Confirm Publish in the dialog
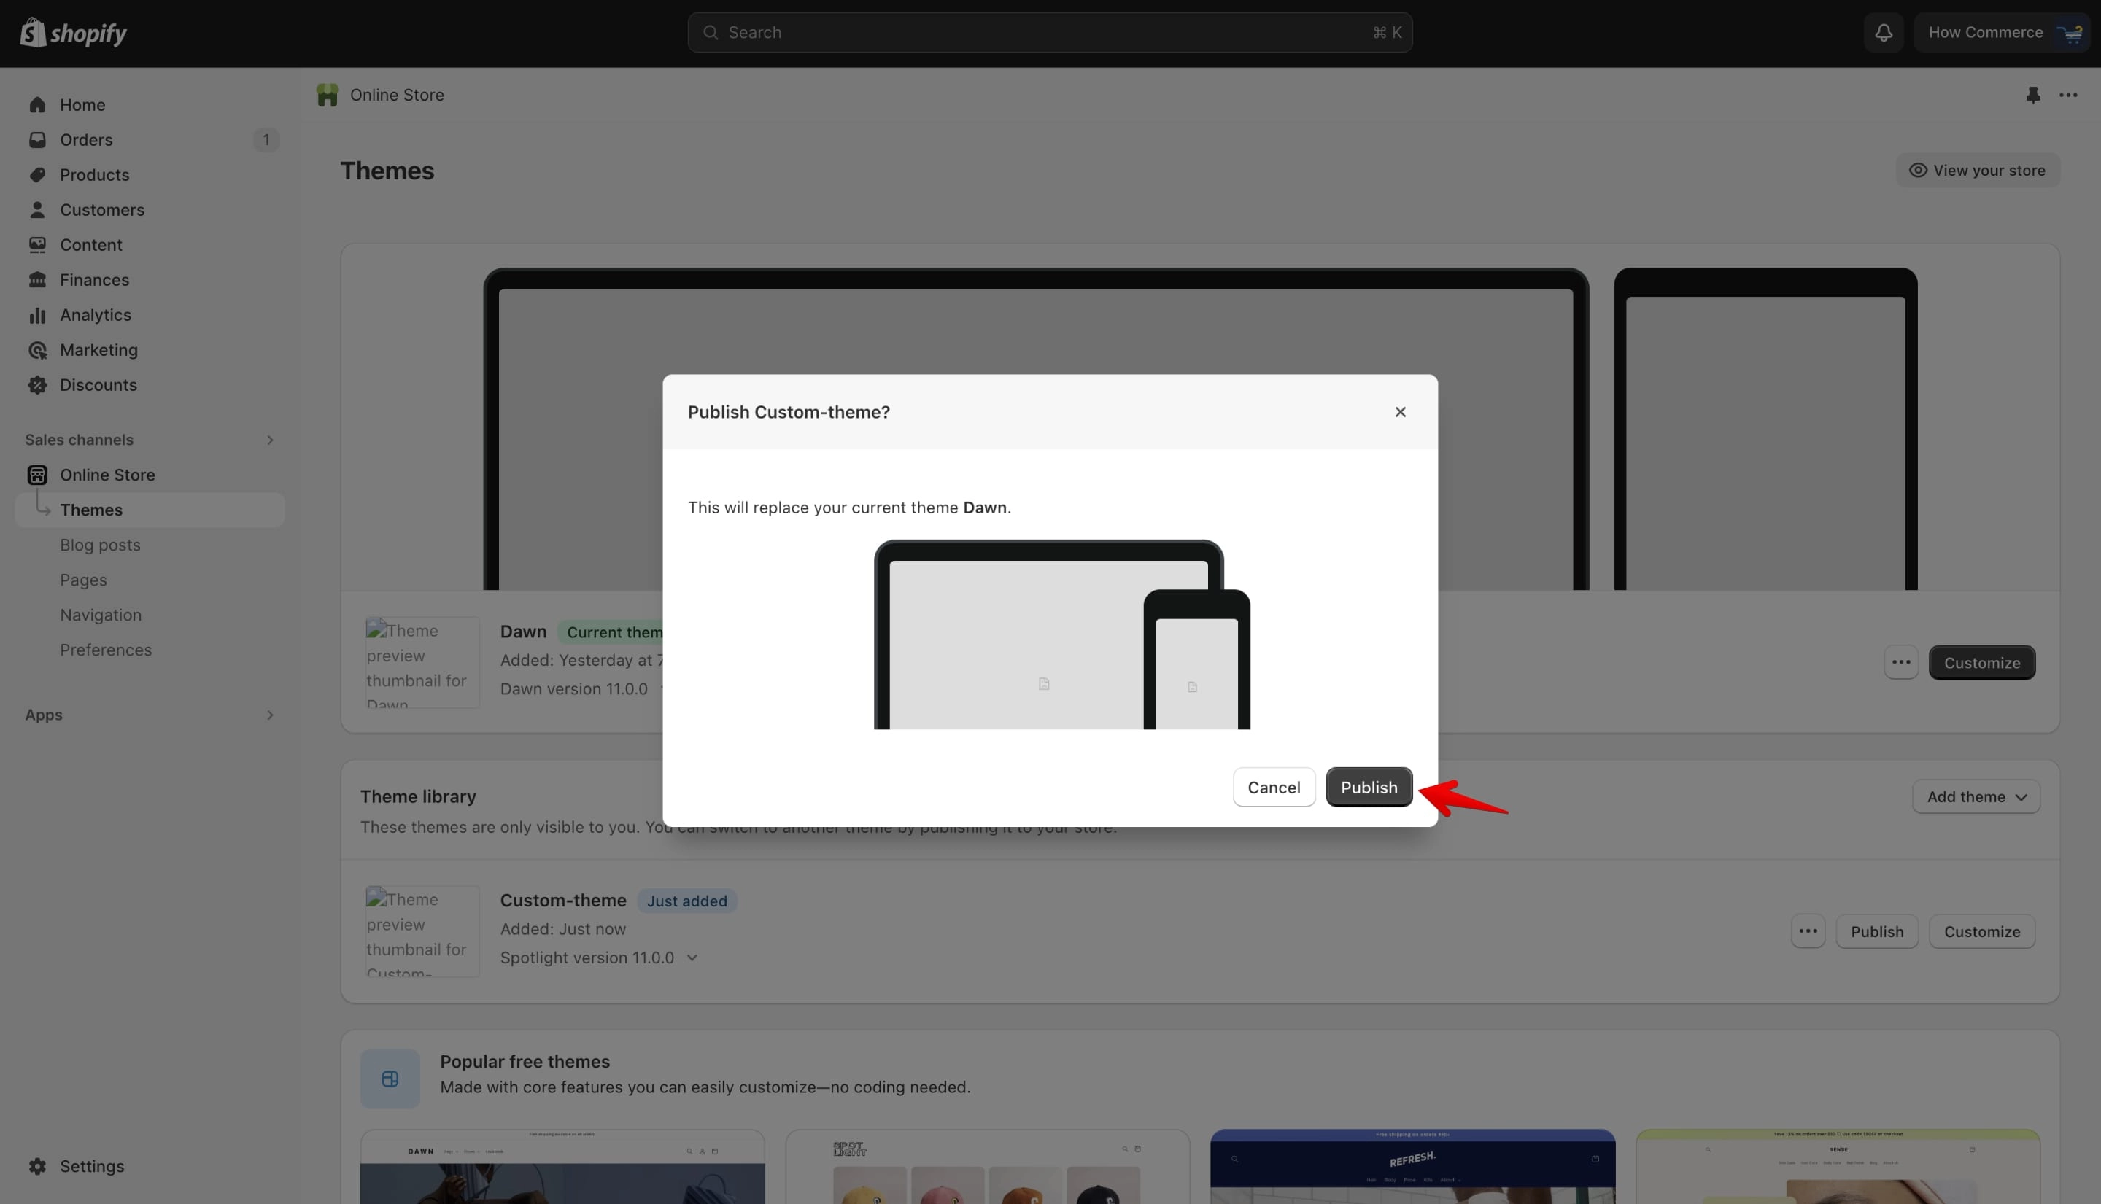Viewport: 2101px width, 1204px height. click(1369, 788)
